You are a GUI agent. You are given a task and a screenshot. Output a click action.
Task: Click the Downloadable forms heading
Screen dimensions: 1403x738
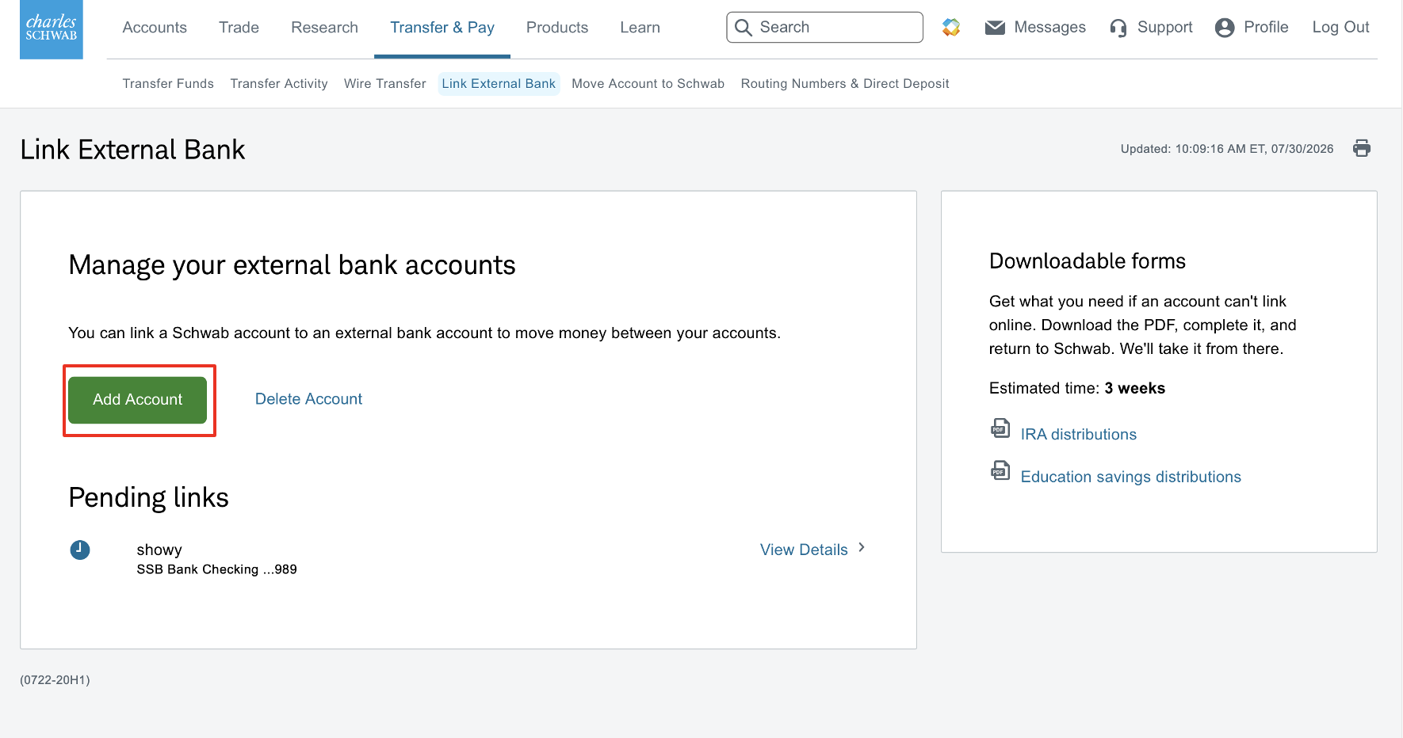point(1087,261)
